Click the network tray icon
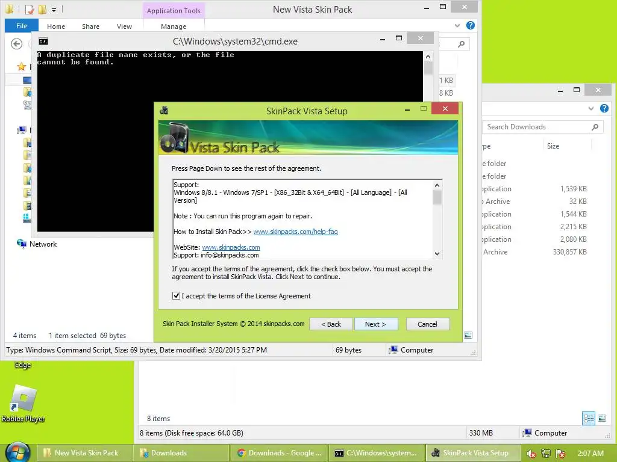Image resolution: width=617 pixels, height=462 pixels. pos(546,454)
